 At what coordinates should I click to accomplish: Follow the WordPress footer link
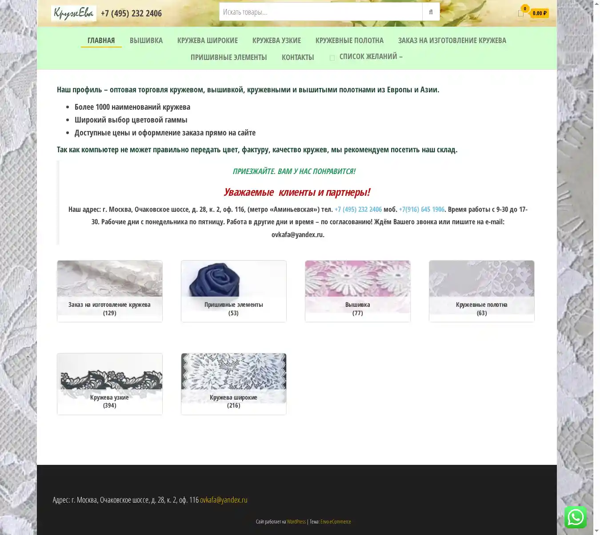coord(296,522)
